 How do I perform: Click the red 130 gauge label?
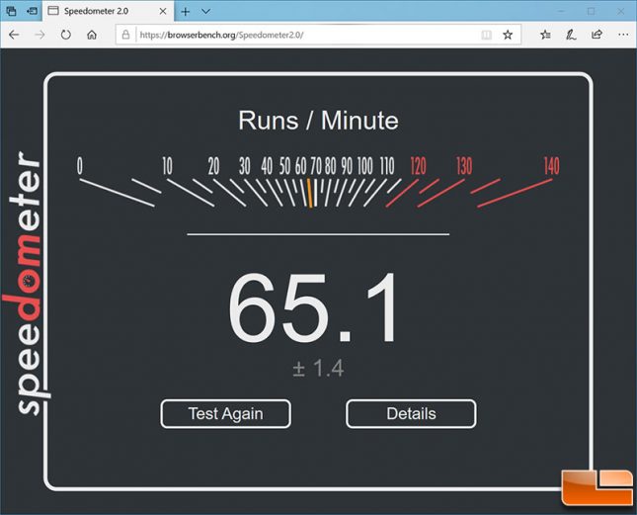(x=464, y=166)
